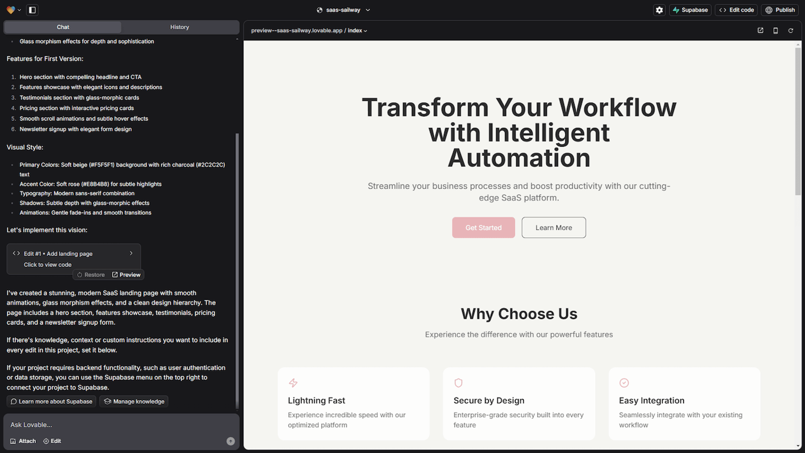Refresh the preview page
The width and height of the screenshot is (805, 453).
pos(791,31)
